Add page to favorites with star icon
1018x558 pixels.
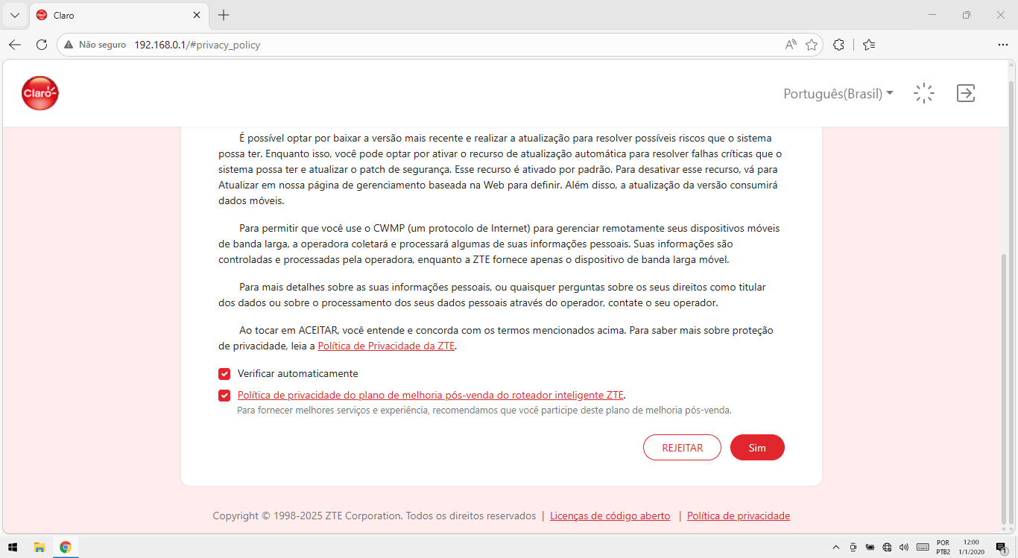pyautogui.click(x=812, y=45)
